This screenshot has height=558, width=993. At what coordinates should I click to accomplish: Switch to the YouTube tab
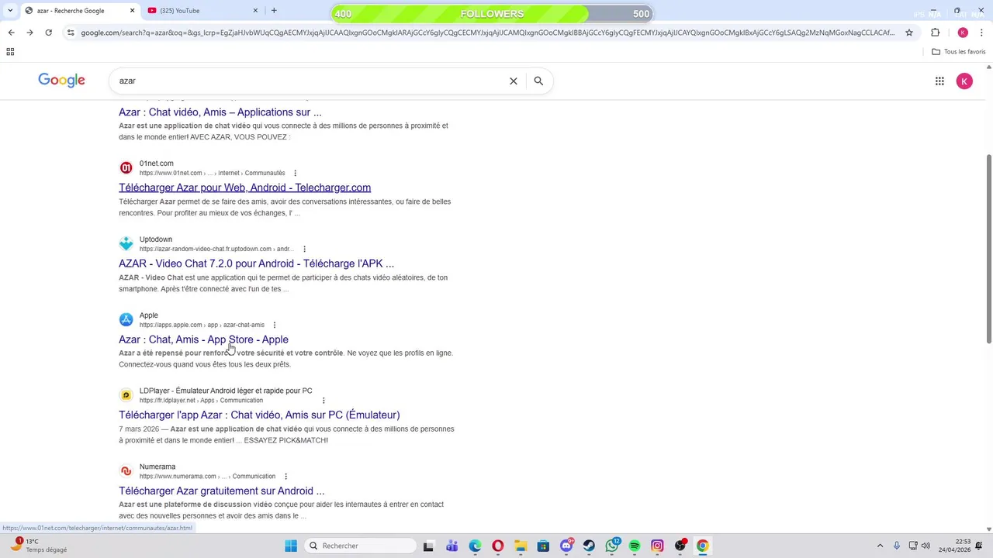(x=202, y=11)
